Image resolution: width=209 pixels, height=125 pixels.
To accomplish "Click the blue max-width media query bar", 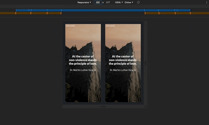I will coord(103,10).
